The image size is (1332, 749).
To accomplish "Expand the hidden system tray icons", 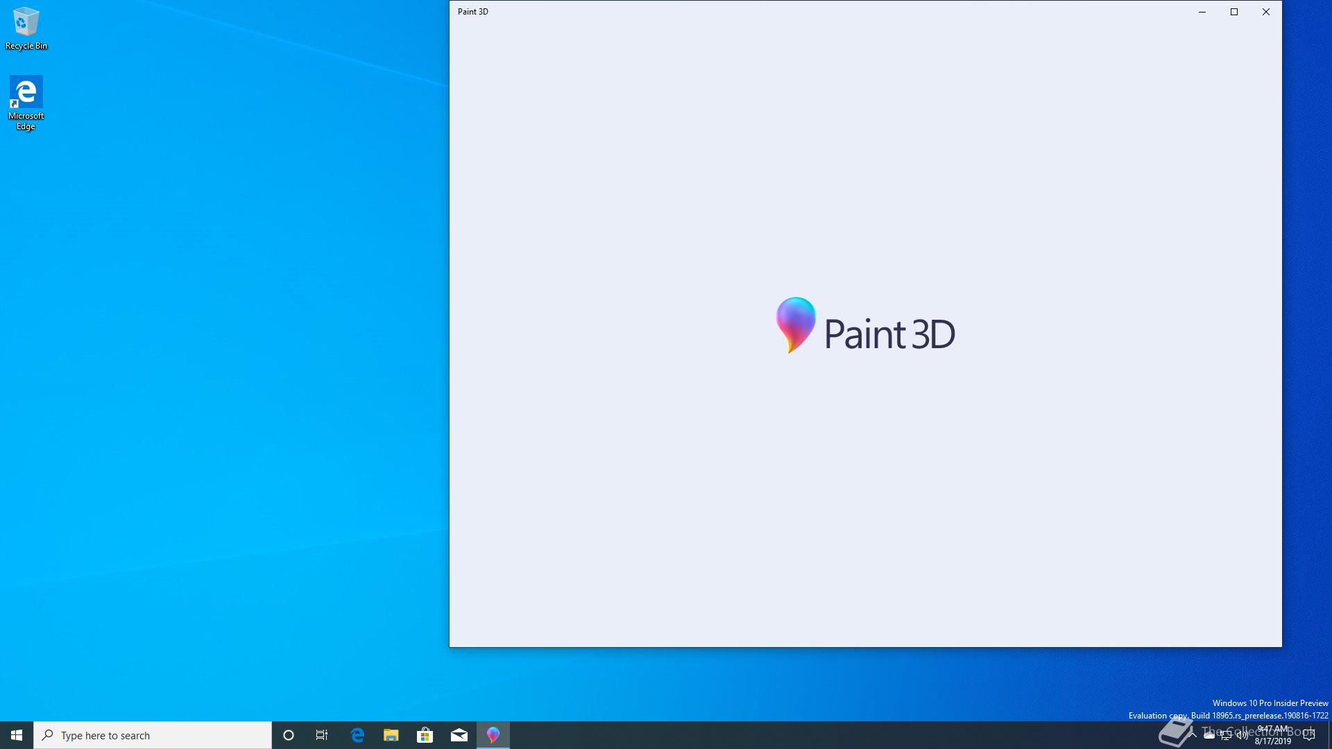I will coord(1193,735).
